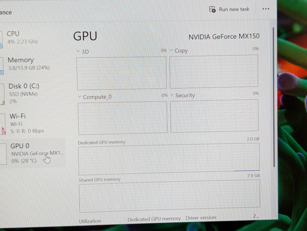This screenshot has height=231, width=307.
Task: Click the Run new task label
Action: point(234,9)
